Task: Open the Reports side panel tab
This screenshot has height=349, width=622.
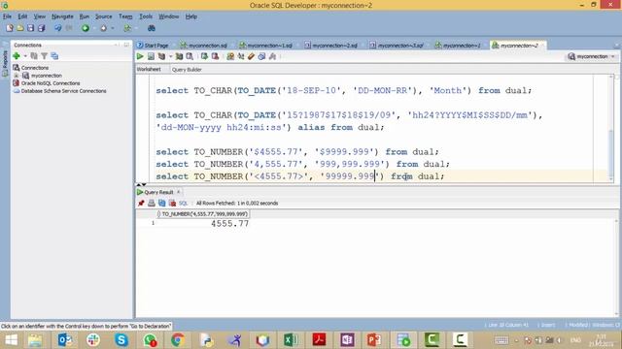Action: (x=5, y=63)
